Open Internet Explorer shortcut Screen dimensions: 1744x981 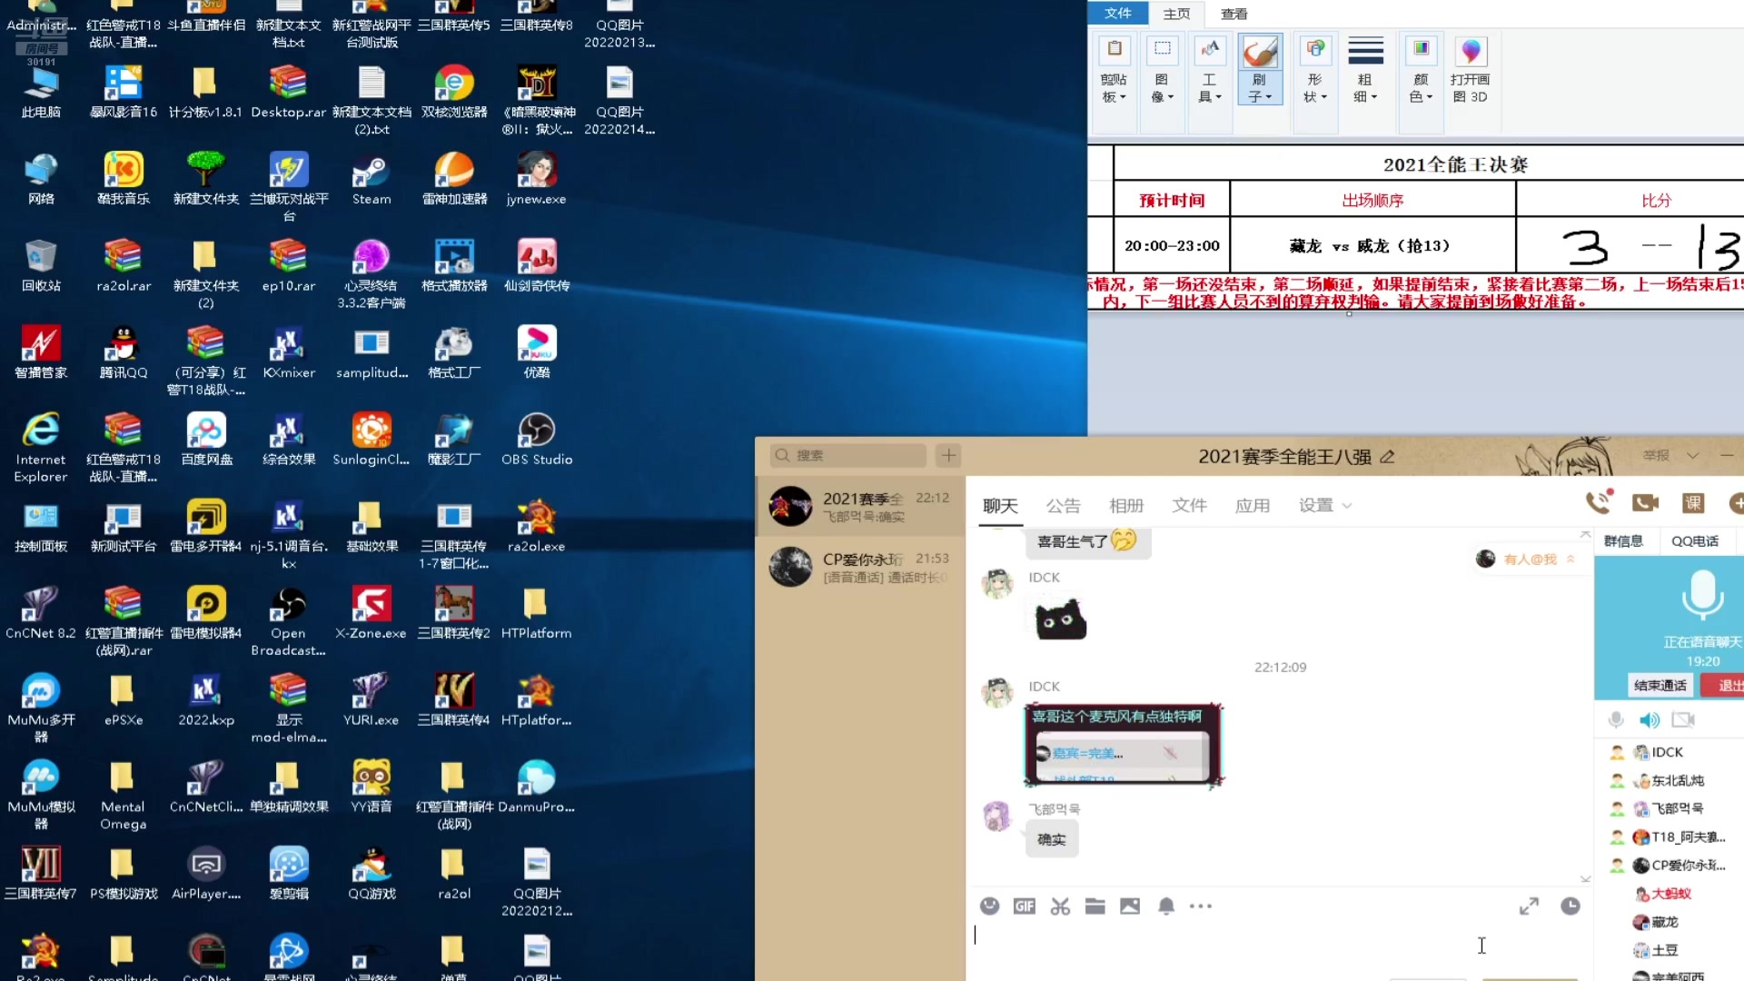click(41, 447)
